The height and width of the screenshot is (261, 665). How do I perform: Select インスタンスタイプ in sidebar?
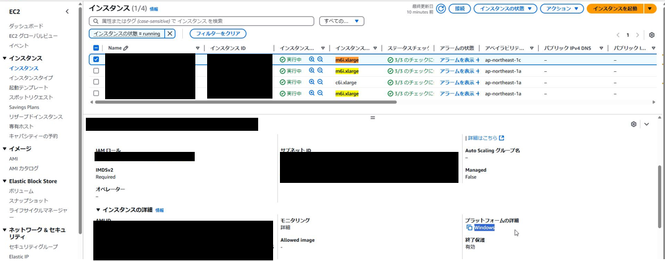31,77
